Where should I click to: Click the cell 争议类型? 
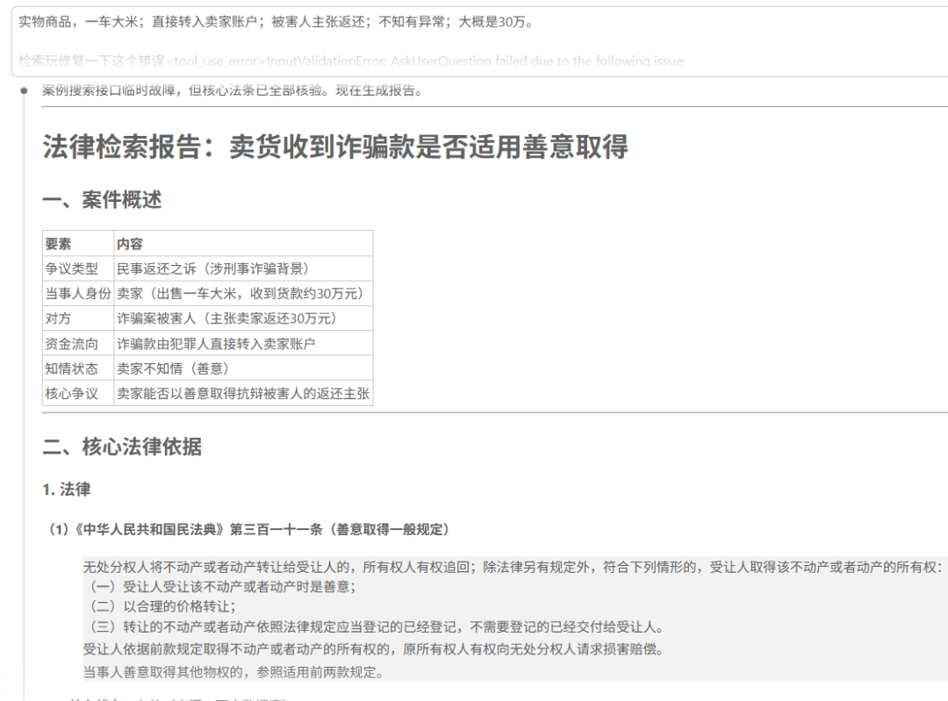pos(78,268)
